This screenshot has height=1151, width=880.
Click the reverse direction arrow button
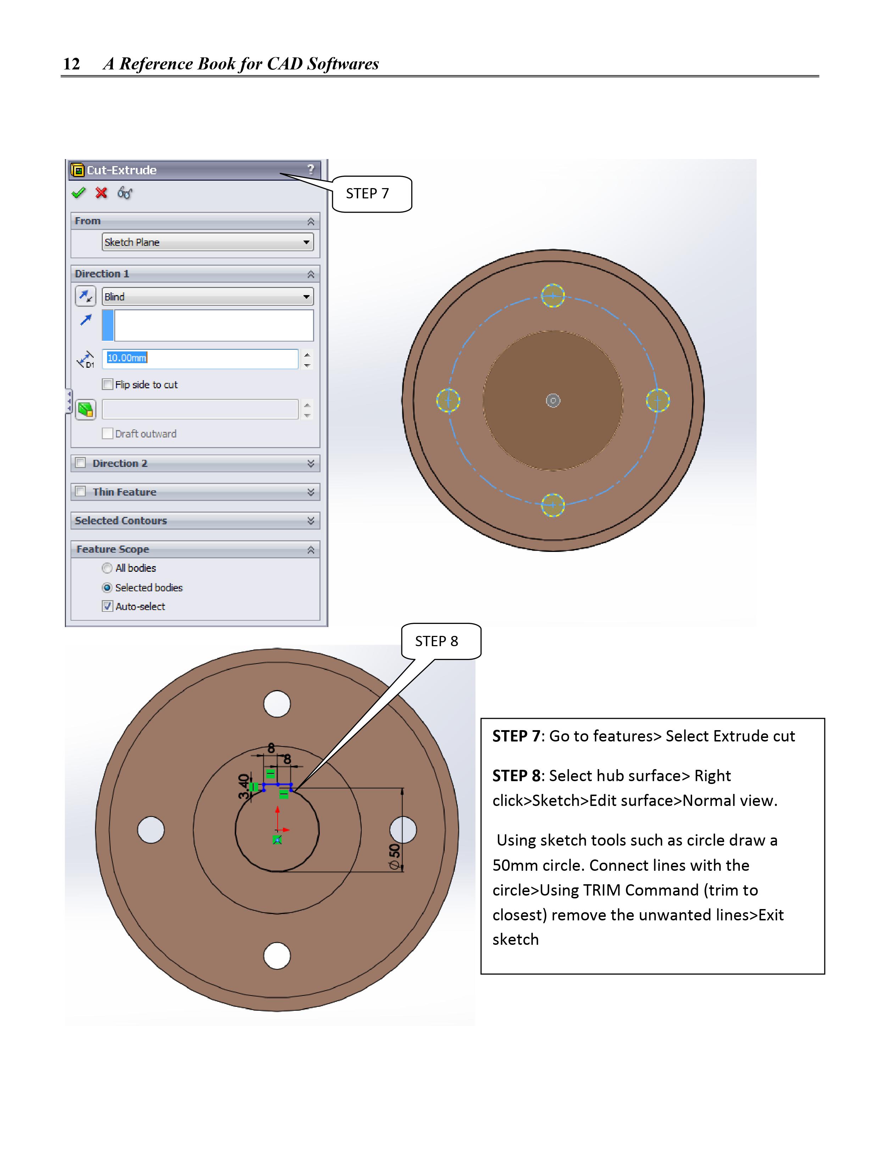pyautogui.click(x=85, y=297)
